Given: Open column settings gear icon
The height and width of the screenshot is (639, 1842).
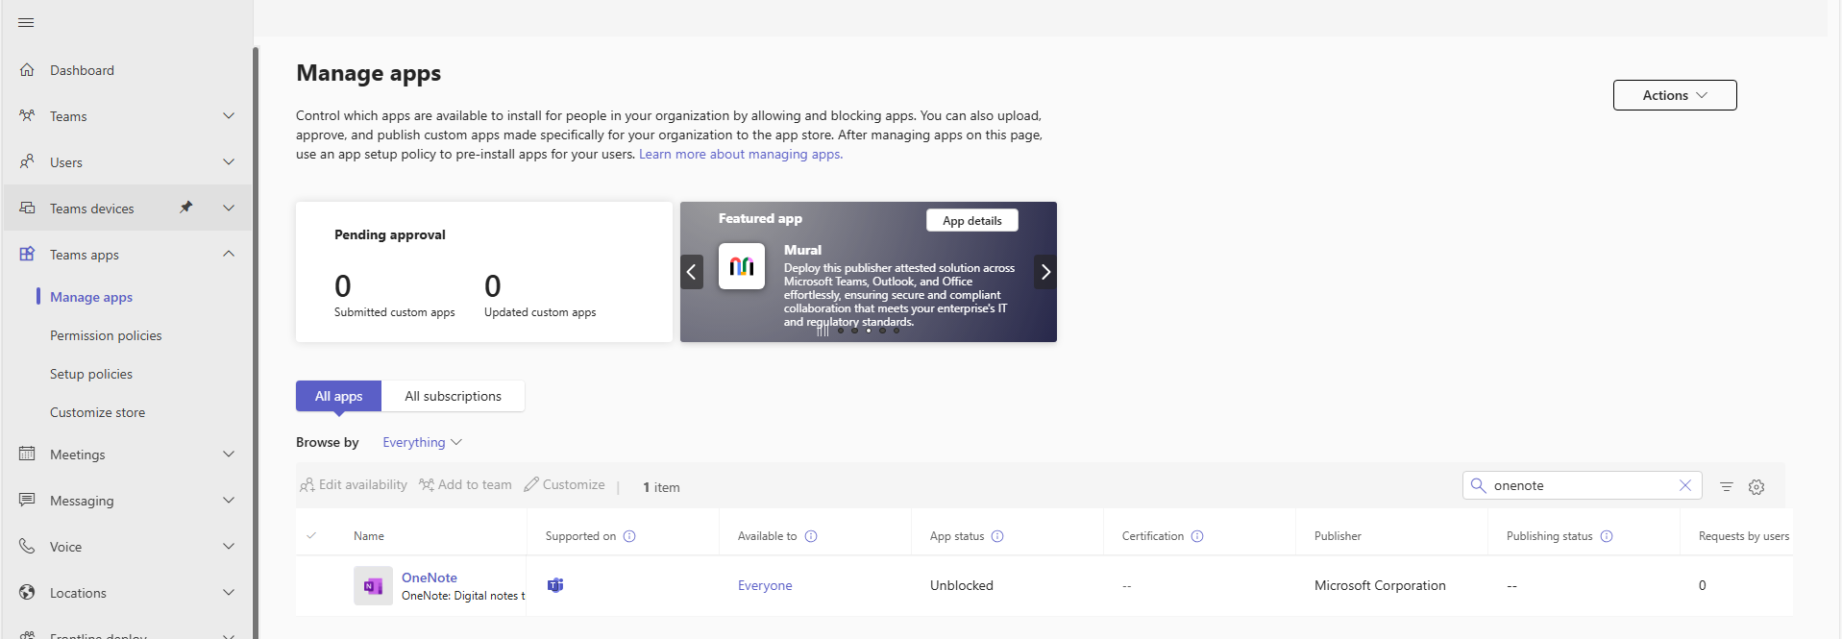Looking at the screenshot, I should (1756, 487).
